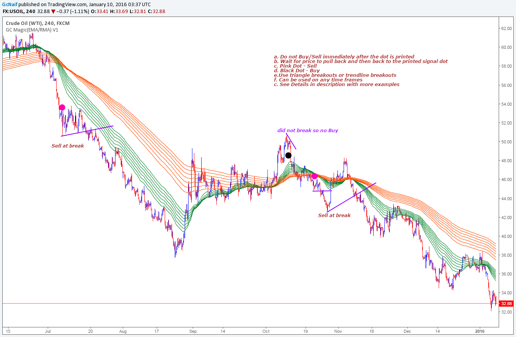Open the GcNaif author profile link
The height and width of the screenshot is (337, 516).
(10, 4)
